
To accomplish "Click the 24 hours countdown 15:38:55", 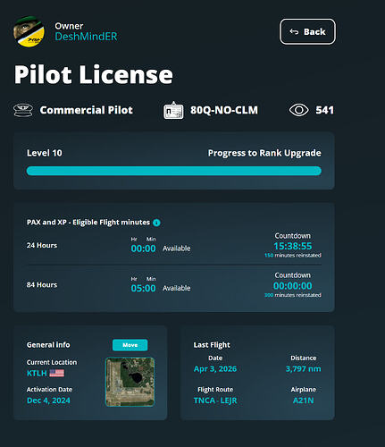I will 293,246.
